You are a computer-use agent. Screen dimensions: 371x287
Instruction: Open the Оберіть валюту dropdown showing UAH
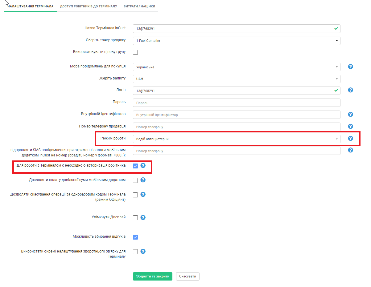237,79
